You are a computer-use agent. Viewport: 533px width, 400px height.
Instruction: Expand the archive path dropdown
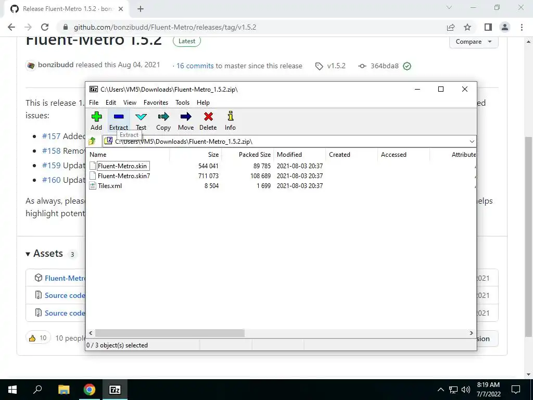click(472, 142)
